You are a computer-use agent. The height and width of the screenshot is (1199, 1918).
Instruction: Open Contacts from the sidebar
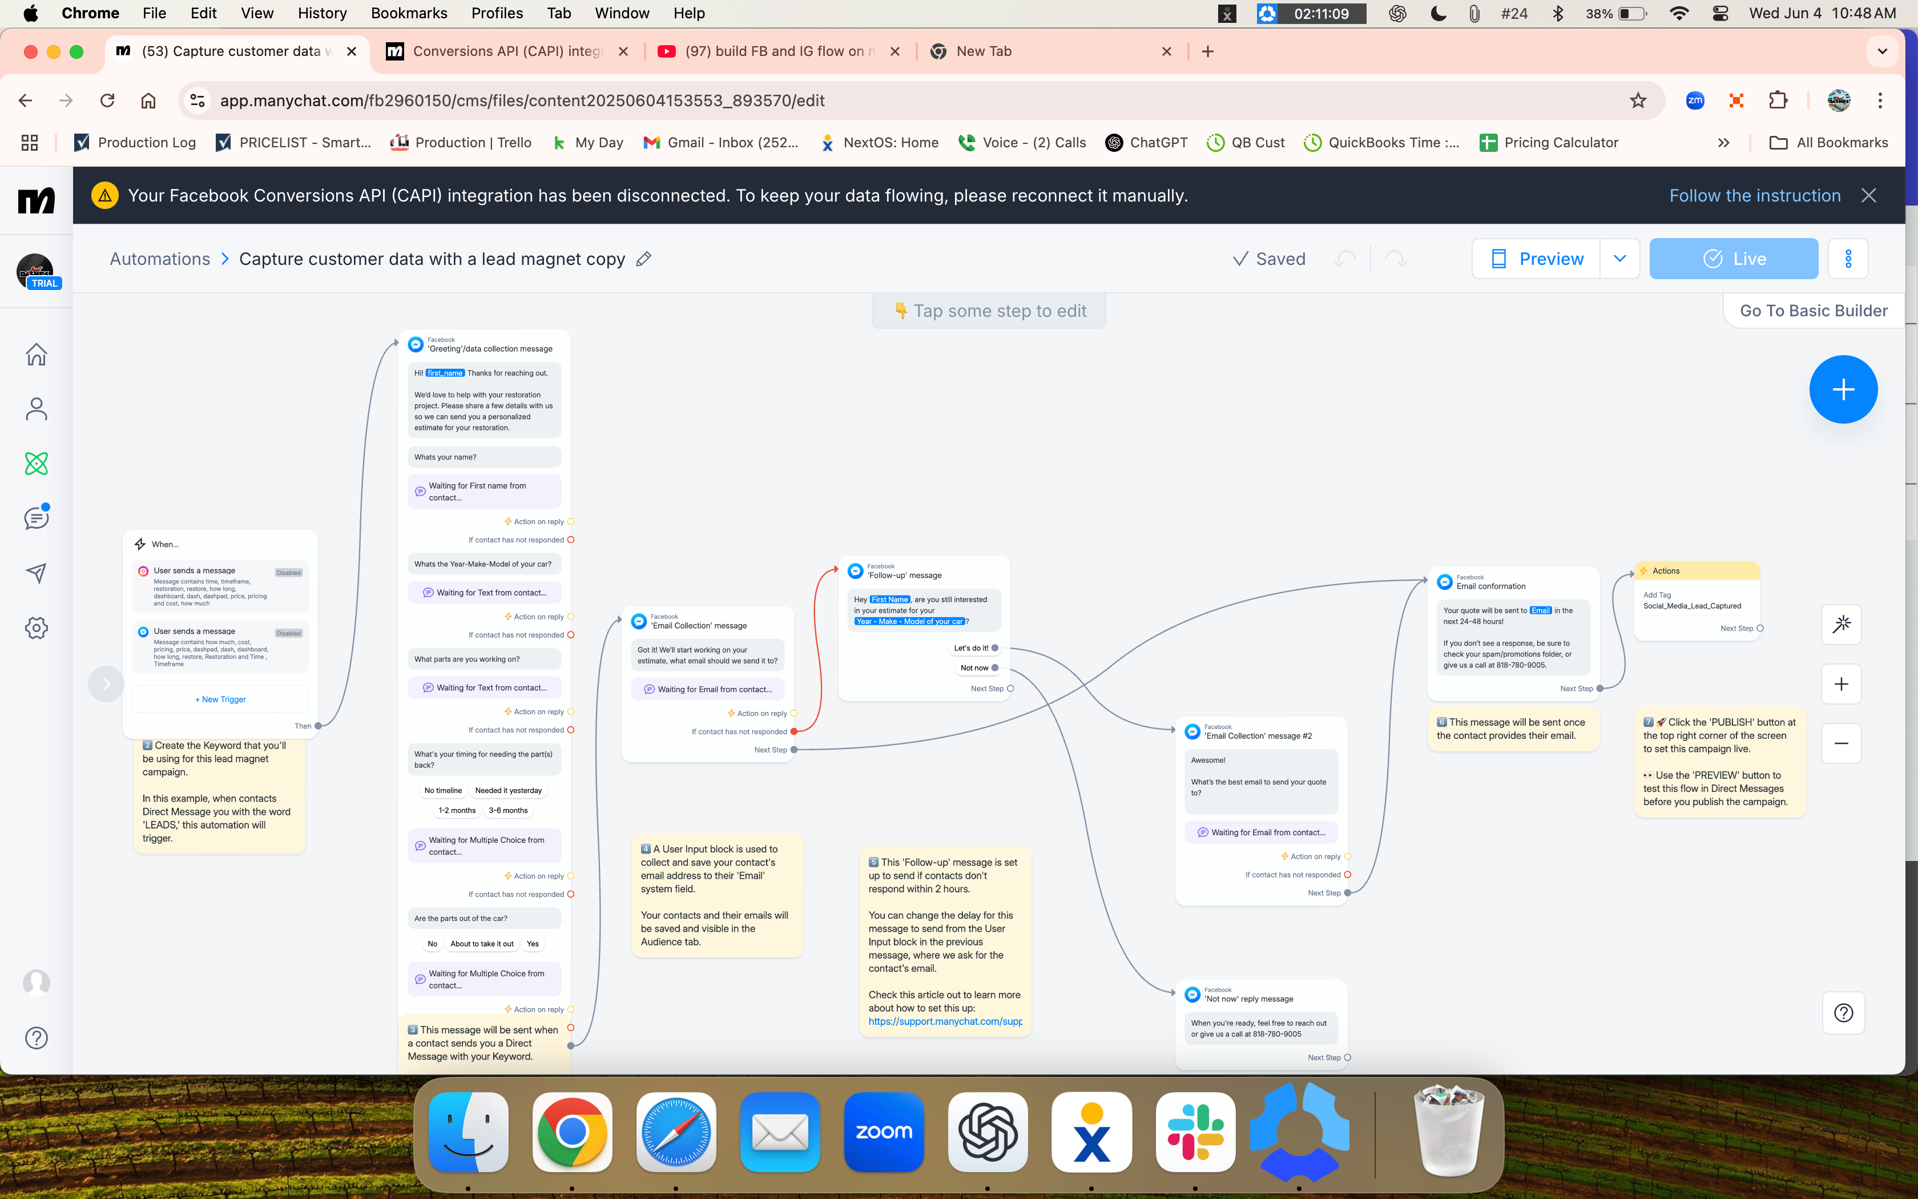[37, 408]
